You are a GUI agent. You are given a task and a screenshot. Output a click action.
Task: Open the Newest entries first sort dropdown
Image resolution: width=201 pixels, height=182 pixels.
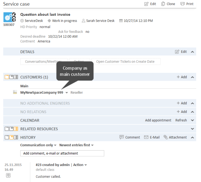pyautogui.click(x=76, y=145)
